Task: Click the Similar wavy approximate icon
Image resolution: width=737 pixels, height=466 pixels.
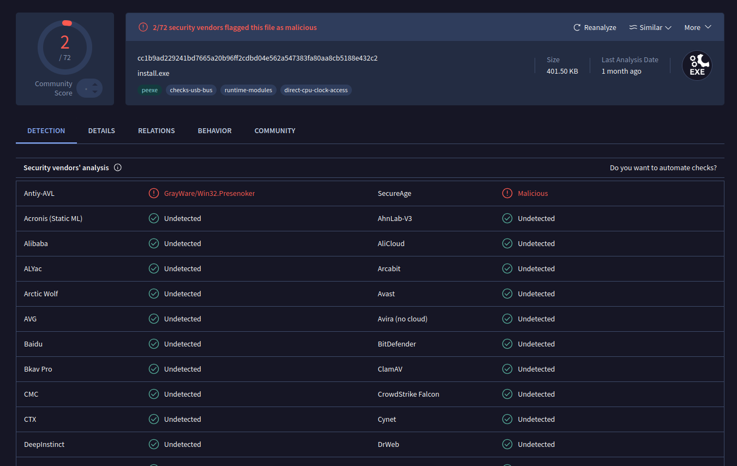Action: (x=633, y=27)
